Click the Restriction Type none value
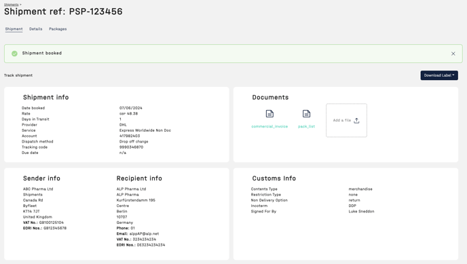Viewport: 467px width, 264px height. [x=353, y=195]
